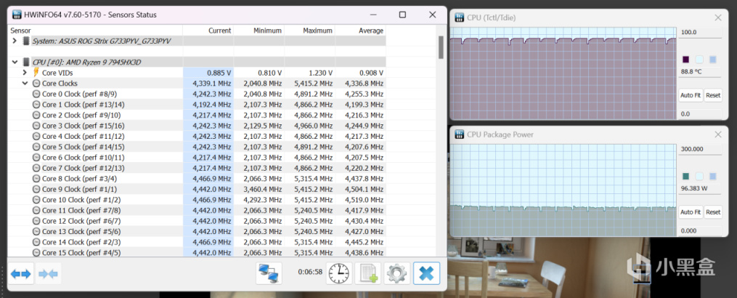Click the Core 15 Clock row icon
This screenshot has width=737, height=298.
point(36,252)
